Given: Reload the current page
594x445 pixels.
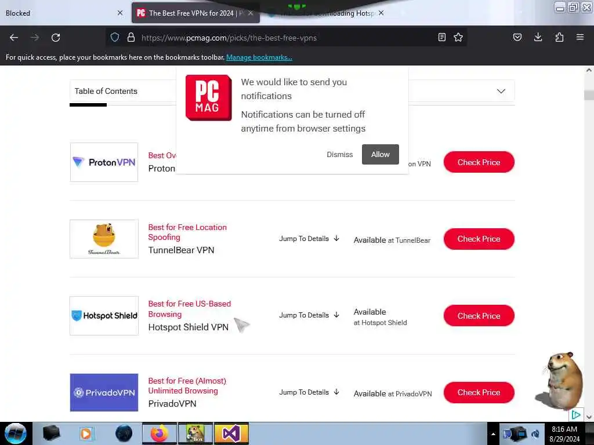Looking at the screenshot, I should (x=56, y=38).
